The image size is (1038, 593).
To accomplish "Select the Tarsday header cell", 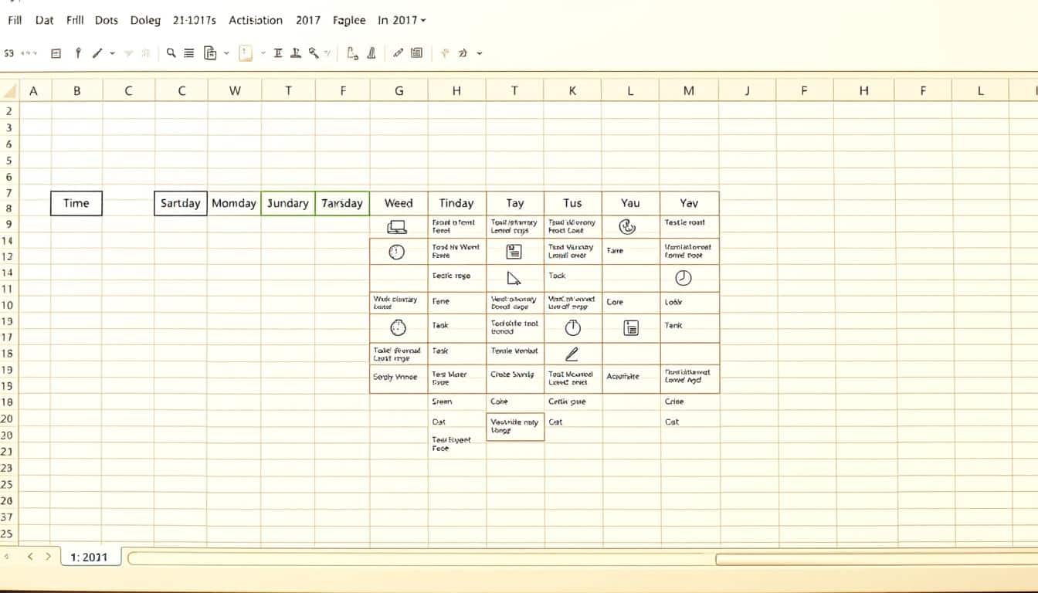I will 342,203.
